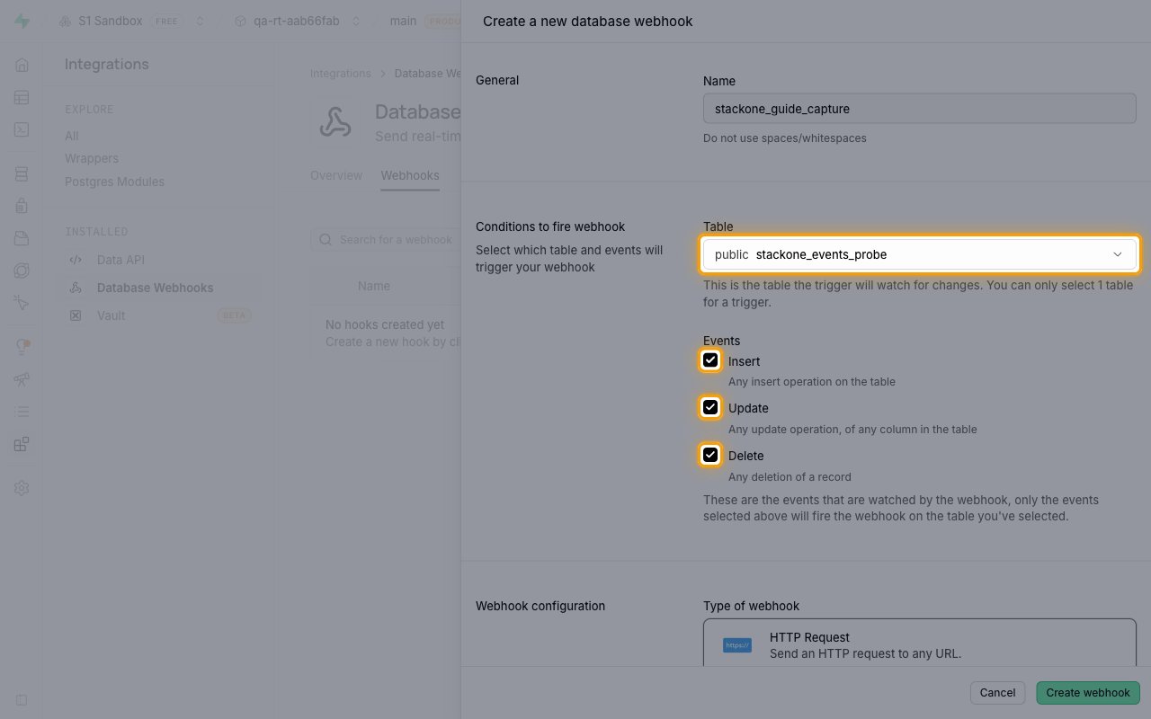Click the Name column header in webhooks table
This screenshot has height=719, width=1151.
(x=374, y=286)
